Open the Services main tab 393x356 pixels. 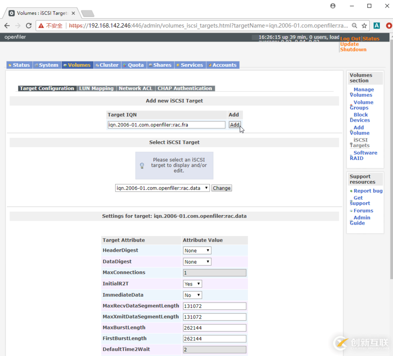tap(189, 65)
